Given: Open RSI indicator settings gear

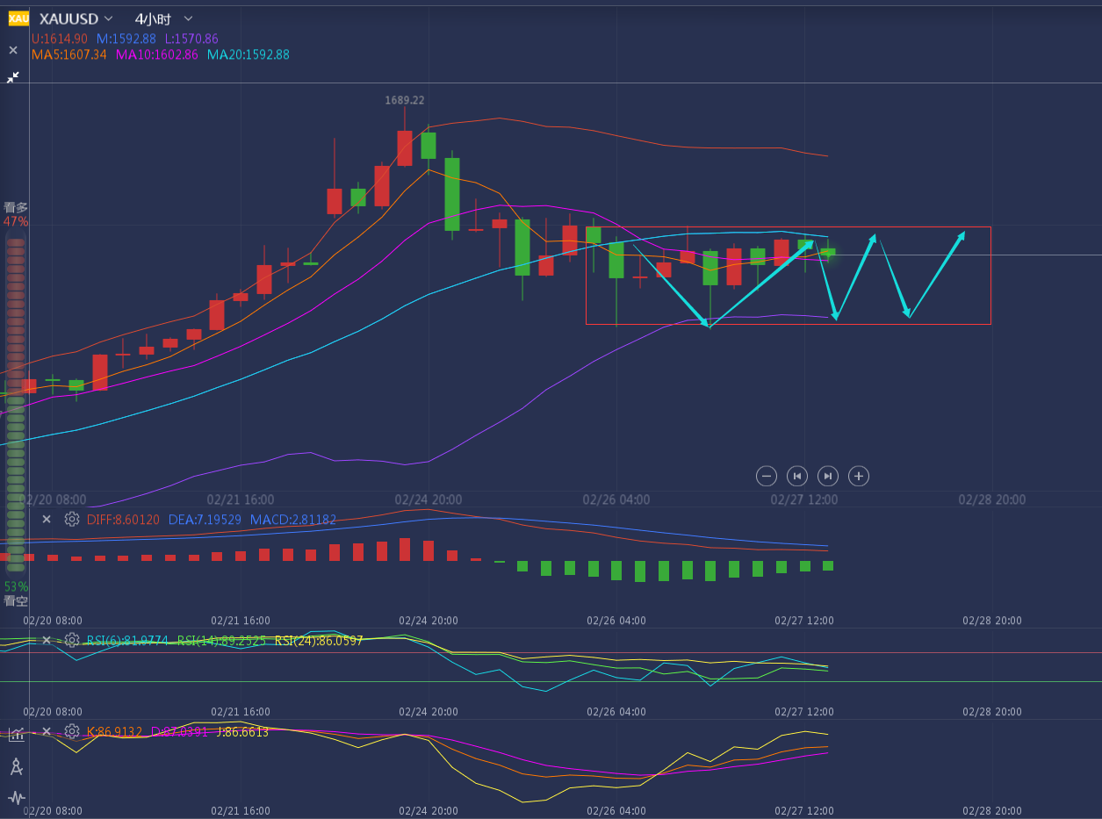Looking at the screenshot, I should click(72, 640).
